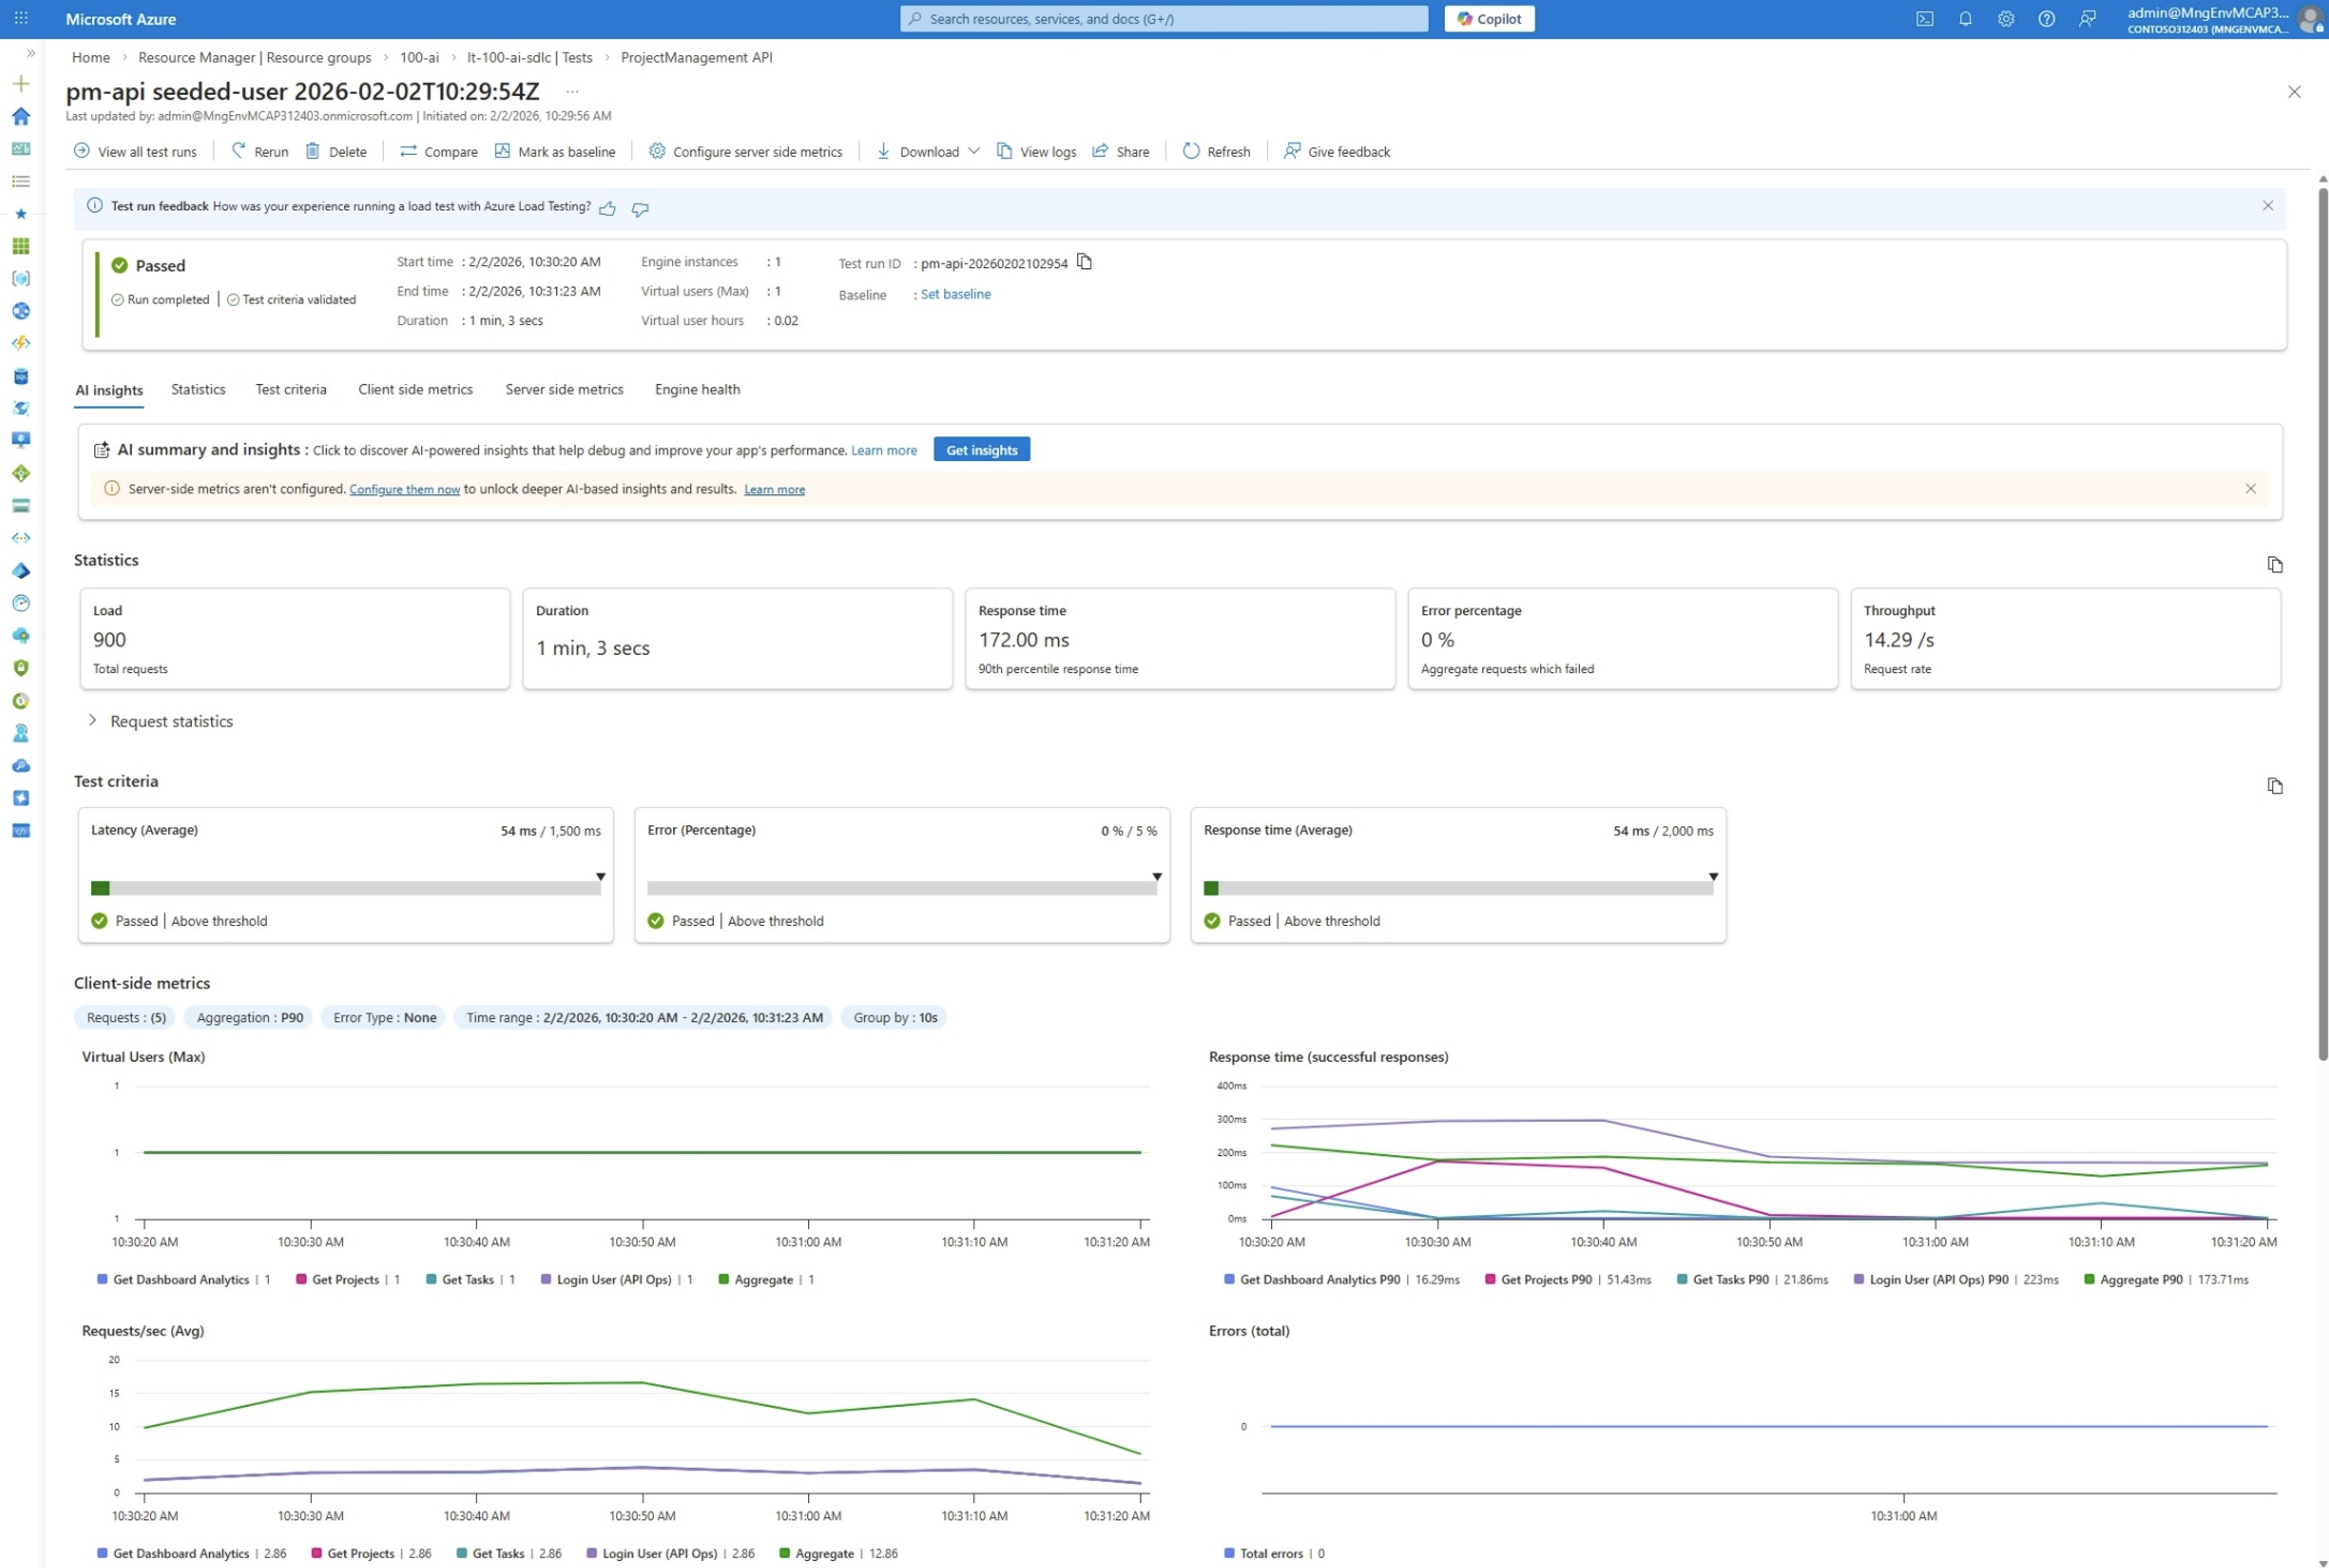
Task: Click Configure them now link
Action: tap(404, 489)
